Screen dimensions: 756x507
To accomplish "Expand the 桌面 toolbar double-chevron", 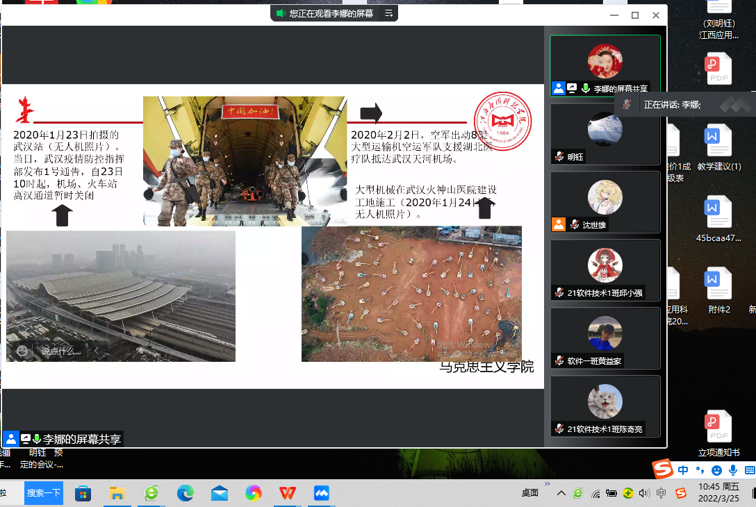I will tap(548, 484).
